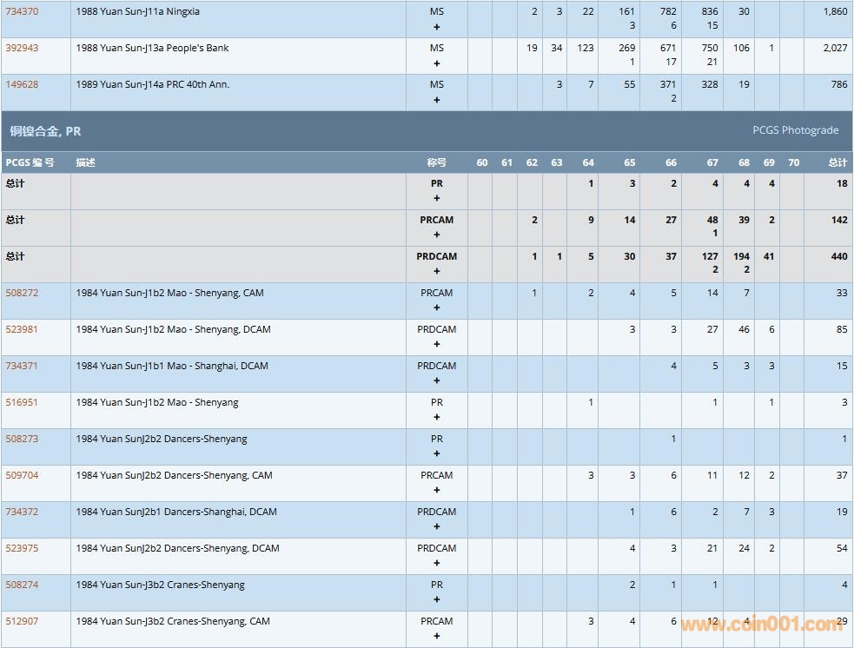
Task: Expand plus in Mao - Shanghai, DCAM row
Action: [x=436, y=381]
